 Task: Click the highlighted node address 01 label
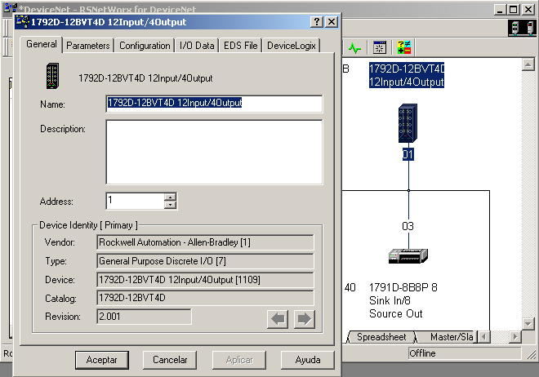pos(408,154)
